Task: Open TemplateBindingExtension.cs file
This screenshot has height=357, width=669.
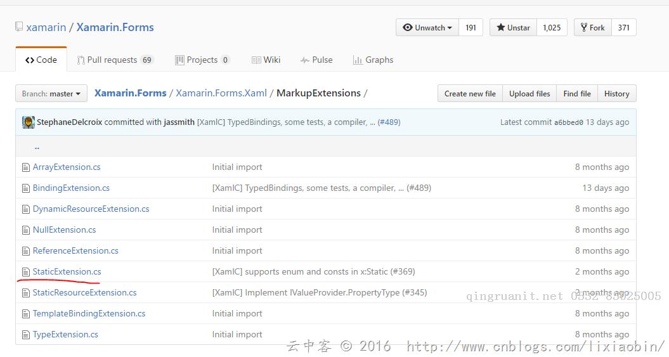Action: coord(89,313)
